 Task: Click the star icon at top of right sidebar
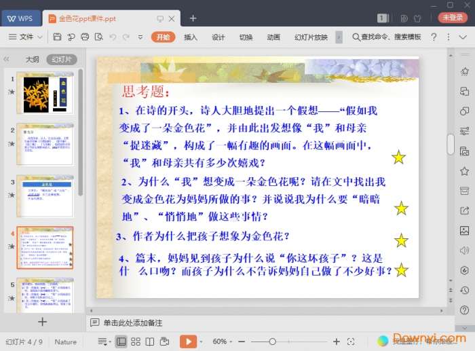(464, 71)
